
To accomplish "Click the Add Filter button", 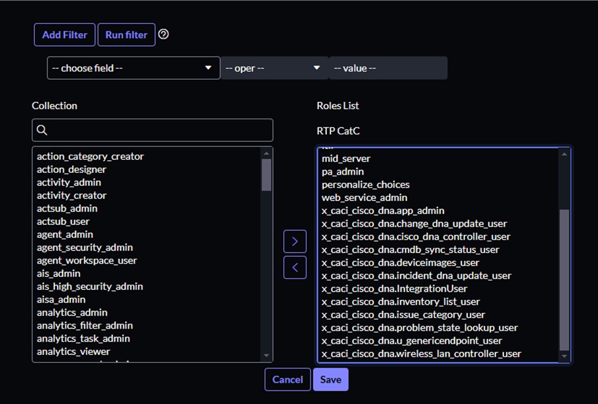I will pos(64,35).
